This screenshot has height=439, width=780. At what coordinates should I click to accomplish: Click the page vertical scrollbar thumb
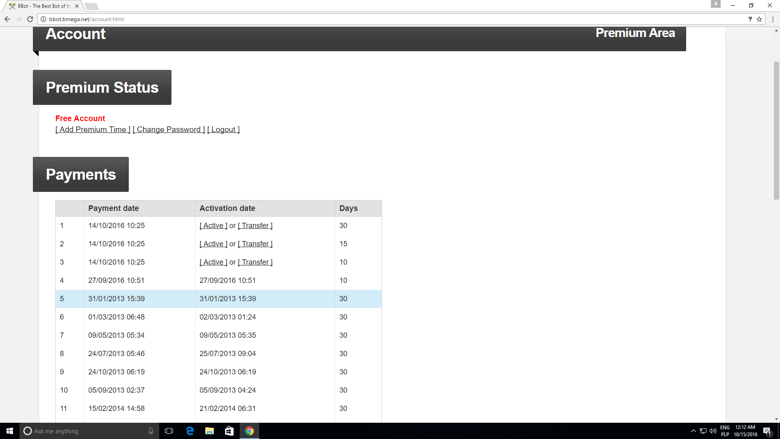pyautogui.click(x=776, y=130)
